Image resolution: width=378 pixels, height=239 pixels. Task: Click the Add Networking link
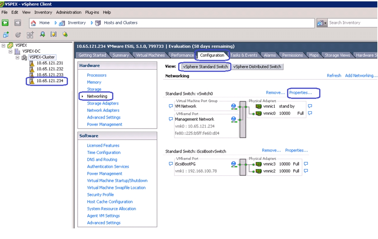tap(361, 76)
